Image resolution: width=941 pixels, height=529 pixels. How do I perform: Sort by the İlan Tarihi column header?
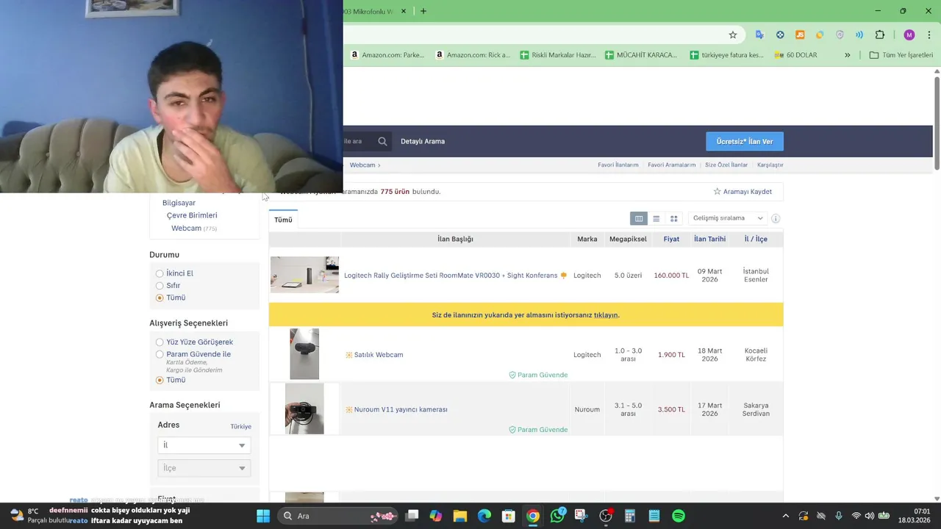(x=709, y=239)
